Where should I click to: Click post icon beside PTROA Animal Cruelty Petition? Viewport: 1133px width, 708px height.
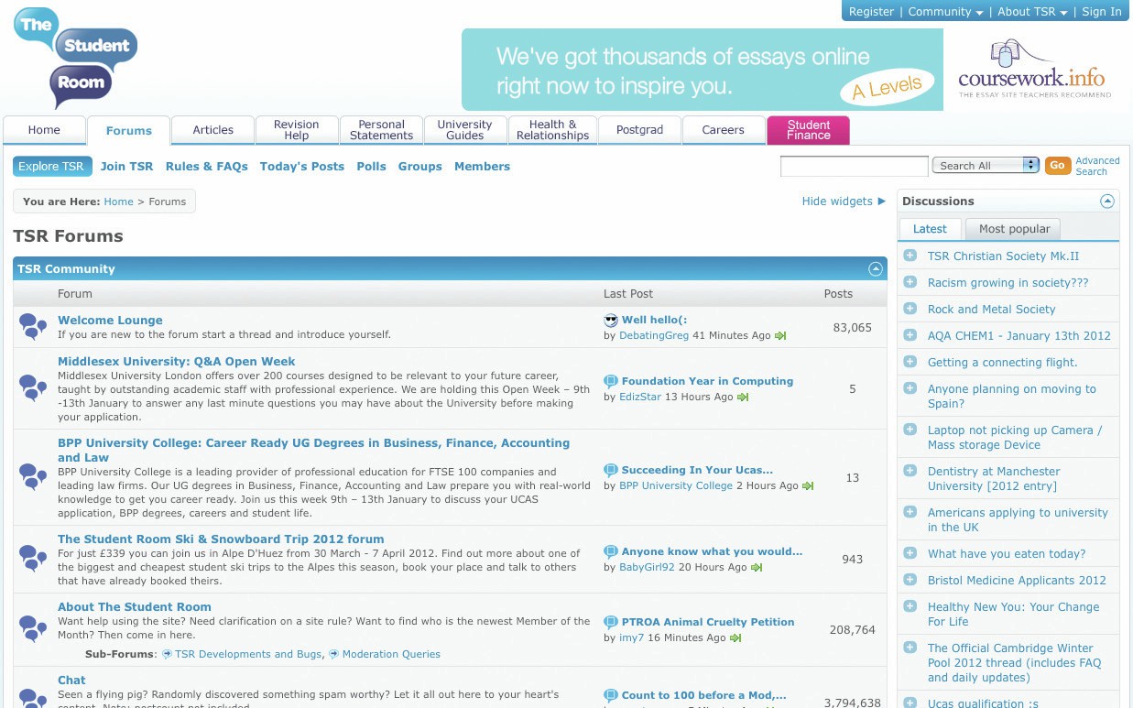tap(611, 622)
